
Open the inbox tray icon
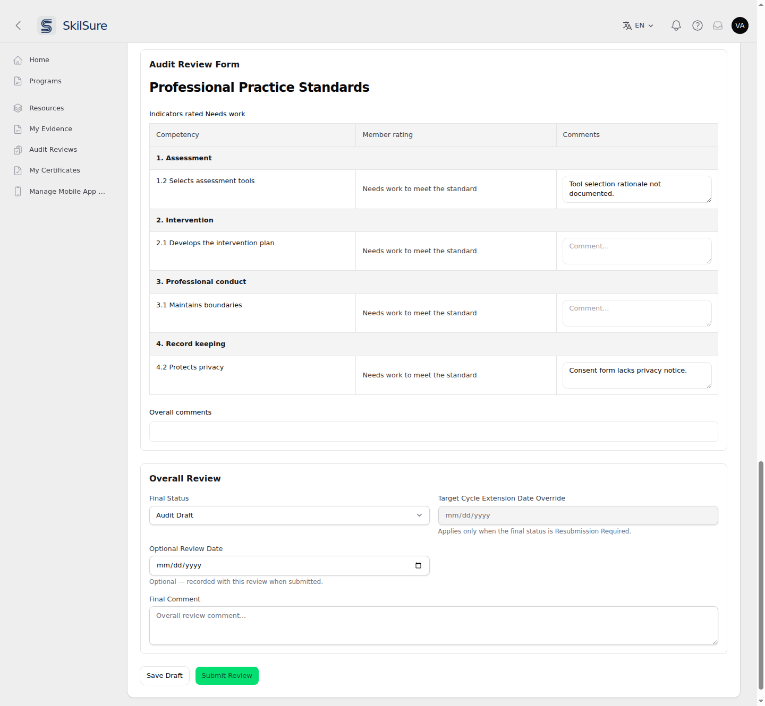click(718, 25)
